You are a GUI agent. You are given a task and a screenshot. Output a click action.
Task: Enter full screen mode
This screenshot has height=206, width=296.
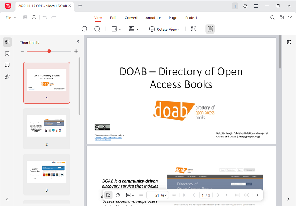point(194,29)
